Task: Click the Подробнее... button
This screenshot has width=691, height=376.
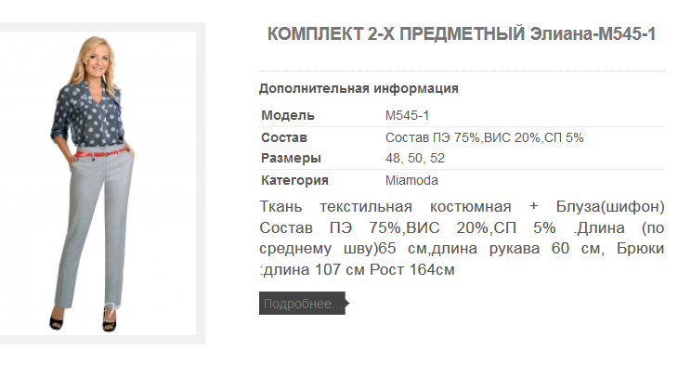Action: (303, 304)
